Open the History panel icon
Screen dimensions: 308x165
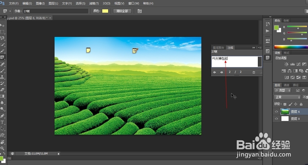[x=268, y=24]
